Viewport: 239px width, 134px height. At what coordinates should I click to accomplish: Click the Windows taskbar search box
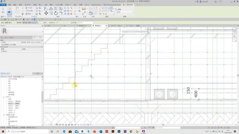(x=27, y=131)
